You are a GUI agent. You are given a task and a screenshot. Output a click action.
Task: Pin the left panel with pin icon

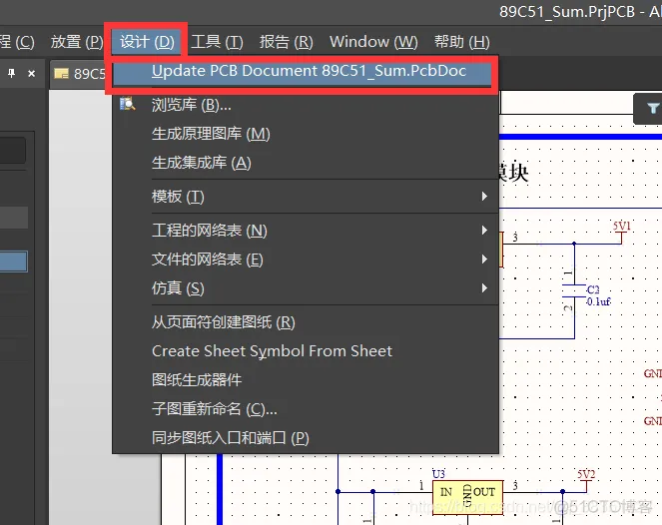[11, 74]
